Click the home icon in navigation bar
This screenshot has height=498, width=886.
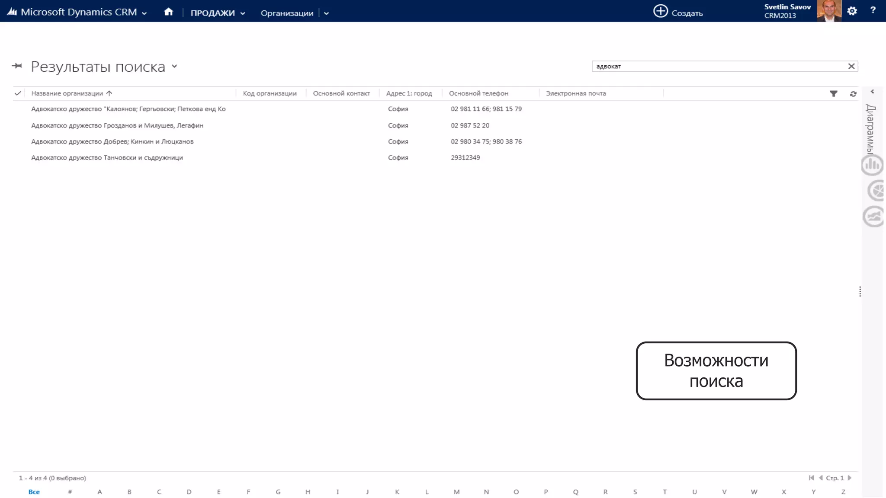point(168,12)
